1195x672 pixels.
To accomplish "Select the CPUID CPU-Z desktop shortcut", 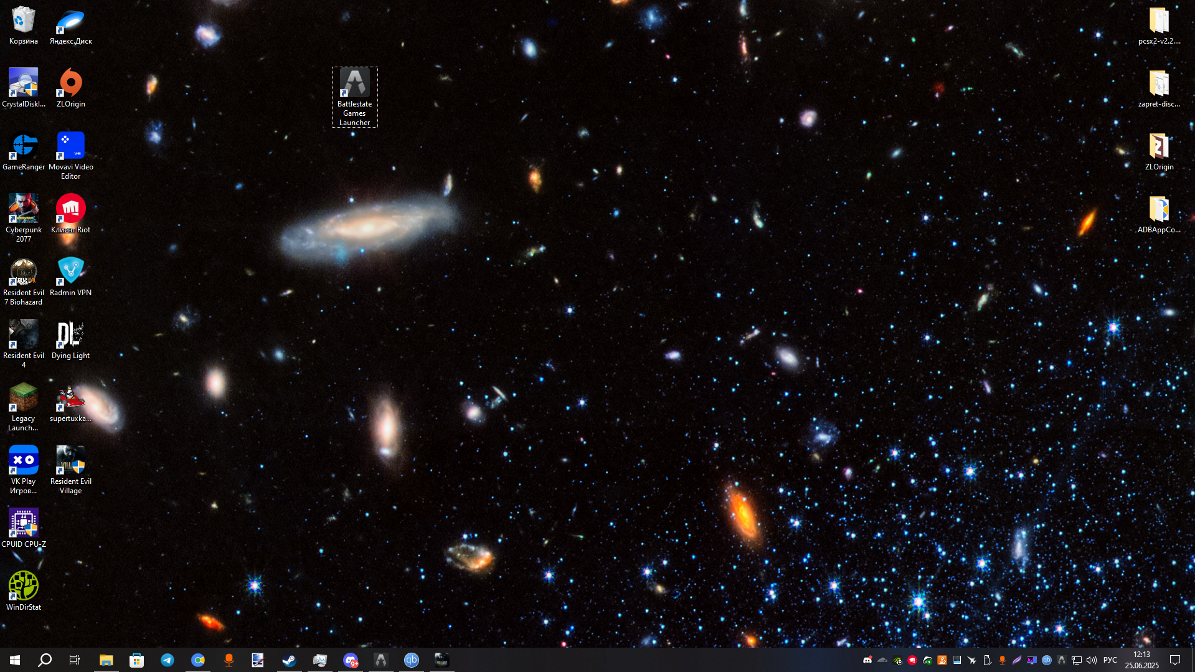I will pyautogui.click(x=24, y=529).
